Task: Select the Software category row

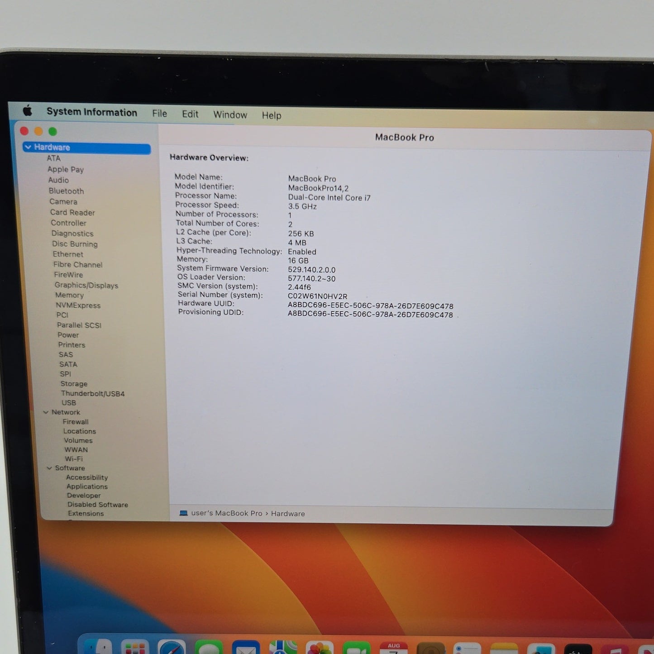Action: [70, 468]
